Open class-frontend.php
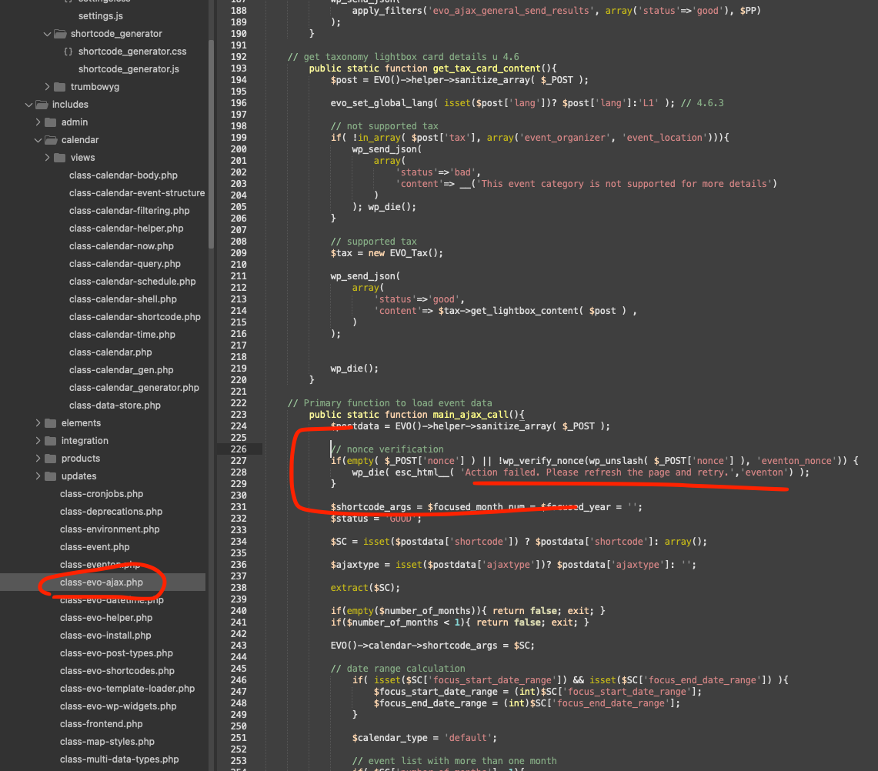The height and width of the screenshot is (771, 878). click(x=102, y=724)
